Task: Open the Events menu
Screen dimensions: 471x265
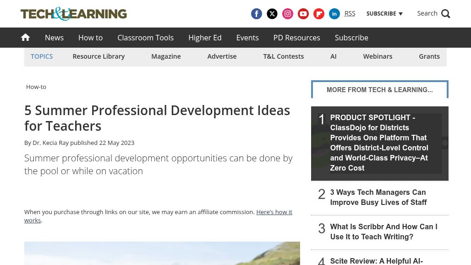Action: point(247,38)
